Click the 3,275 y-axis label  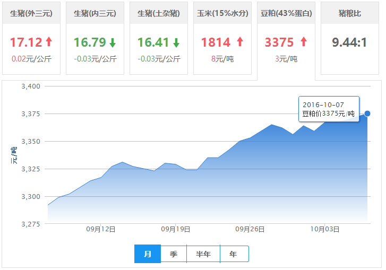pos(31,224)
